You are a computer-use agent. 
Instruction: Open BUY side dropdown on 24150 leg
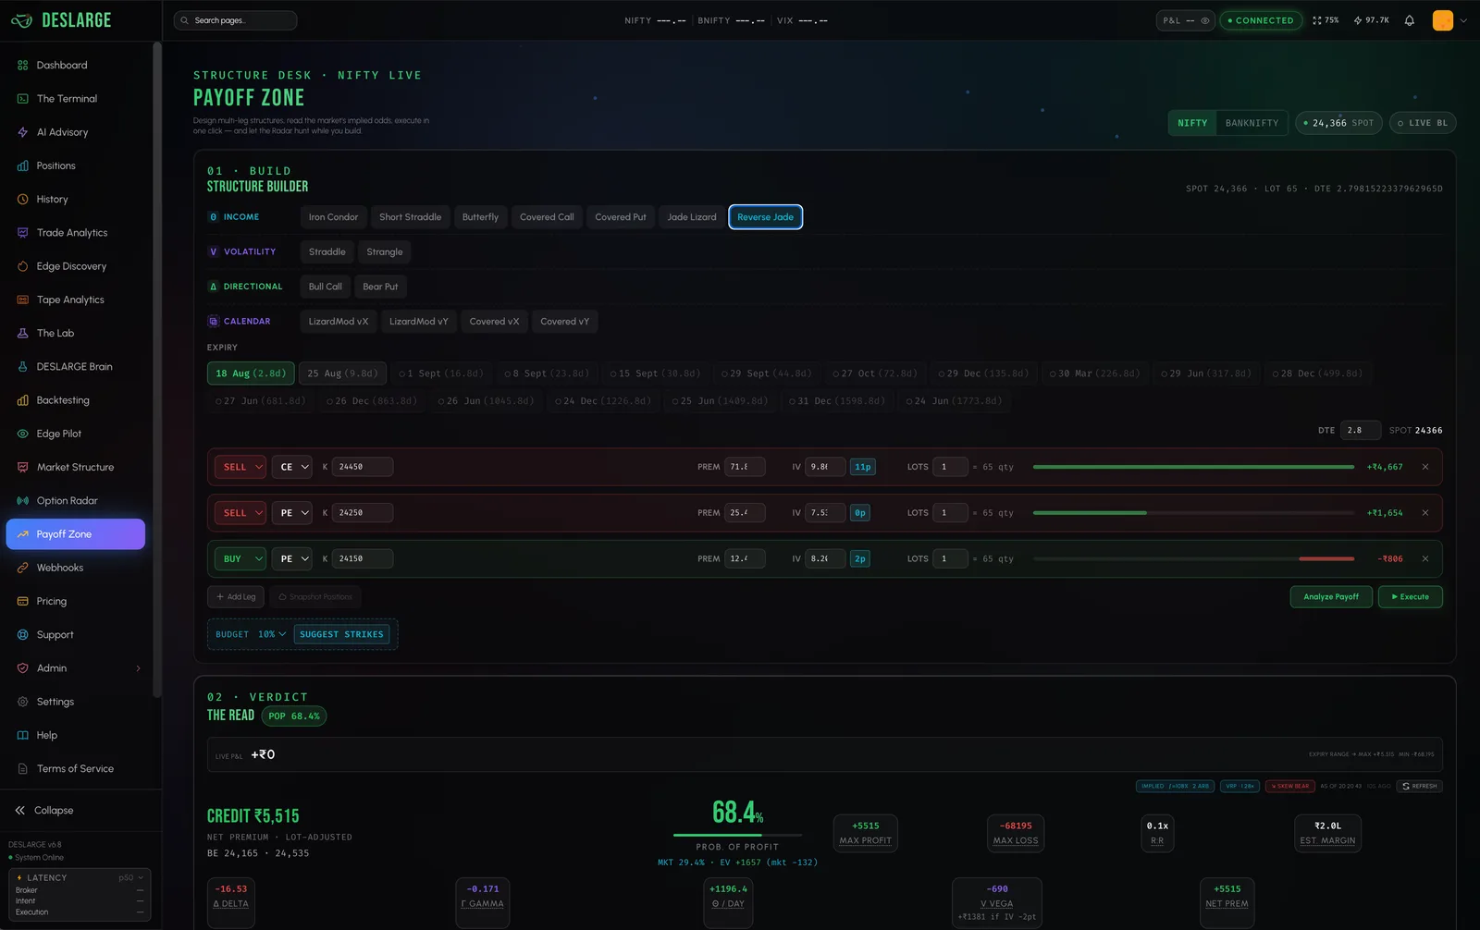coord(240,558)
